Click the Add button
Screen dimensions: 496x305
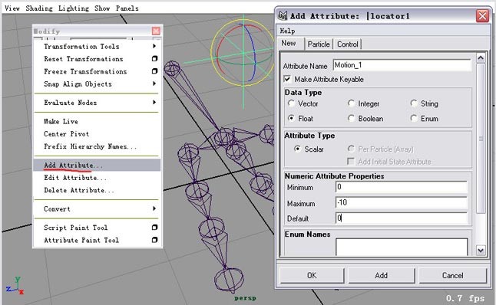381,275
